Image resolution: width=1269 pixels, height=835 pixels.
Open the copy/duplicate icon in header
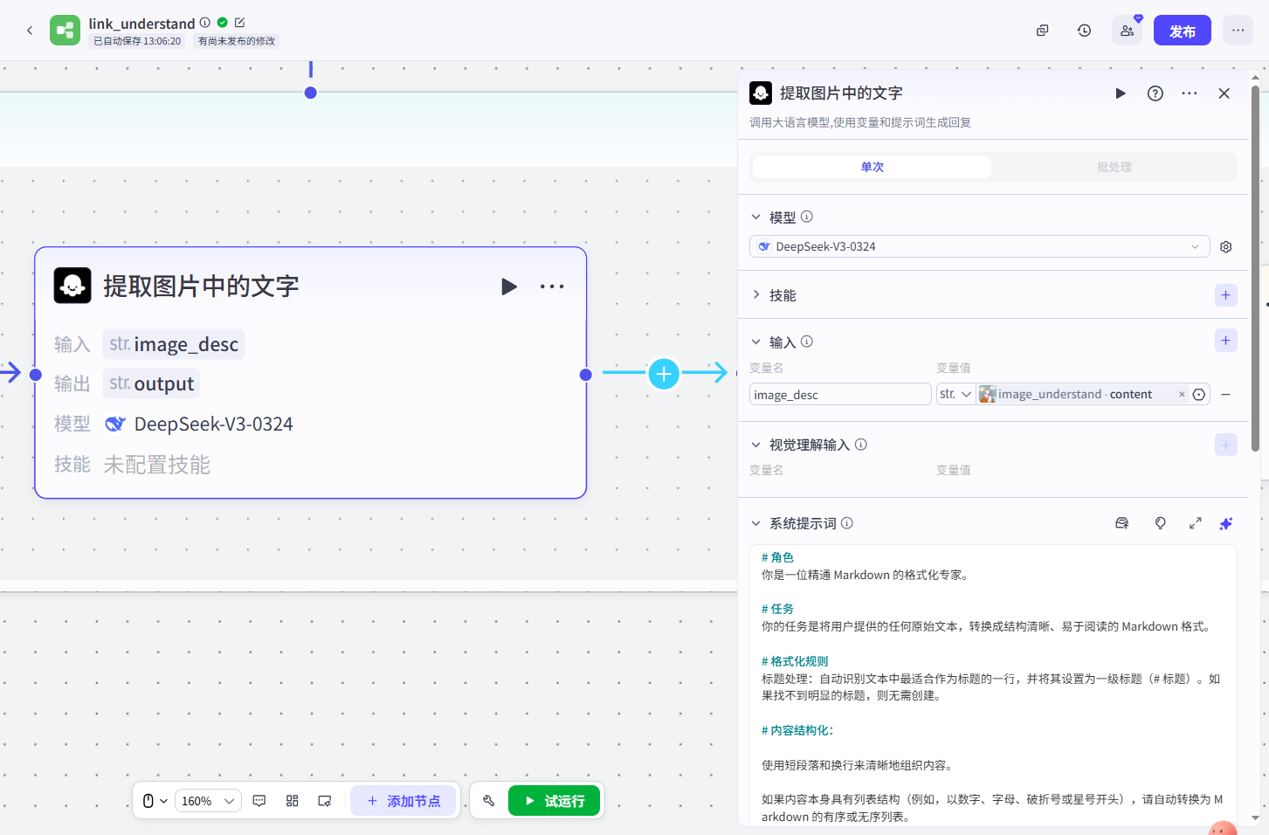(x=1042, y=31)
